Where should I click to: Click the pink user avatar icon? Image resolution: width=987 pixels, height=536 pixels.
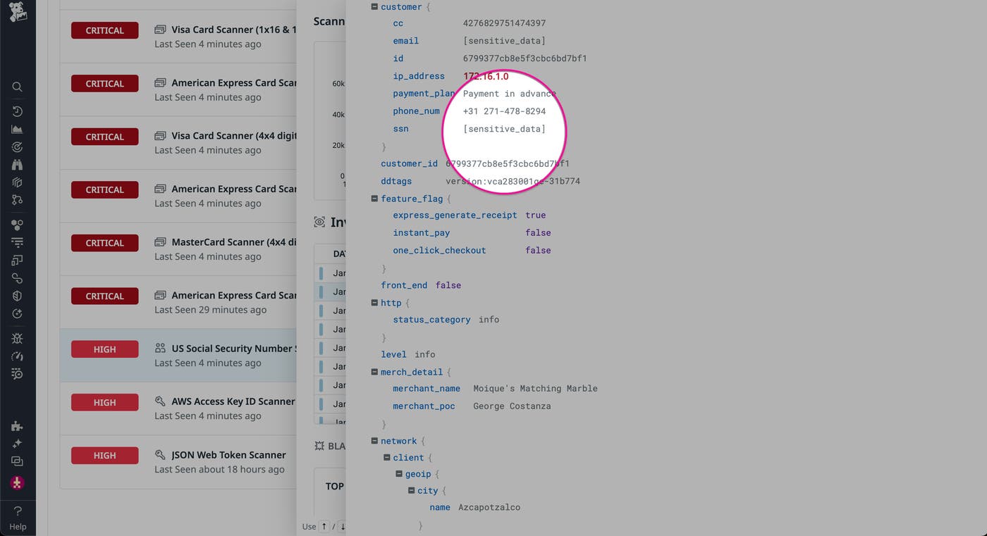18,483
